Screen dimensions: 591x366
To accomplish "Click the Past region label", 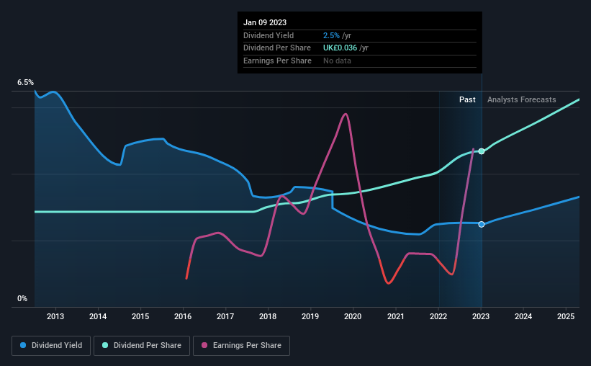I will point(467,99).
